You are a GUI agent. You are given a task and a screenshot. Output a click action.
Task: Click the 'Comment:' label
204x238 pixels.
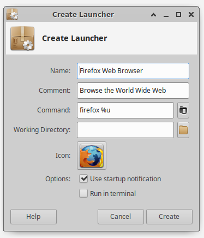(55, 91)
